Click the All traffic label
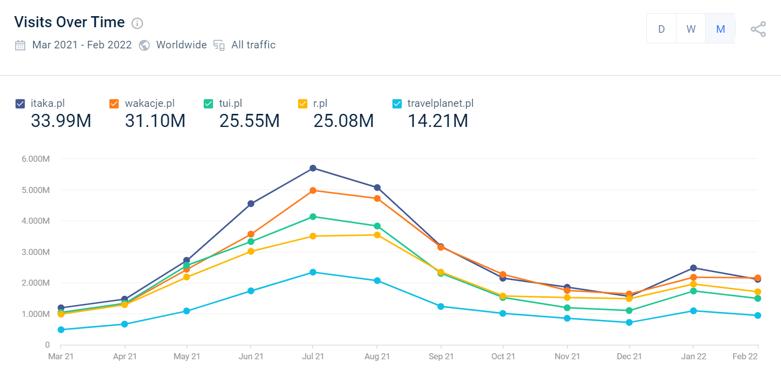The width and height of the screenshot is (781, 391). click(253, 45)
